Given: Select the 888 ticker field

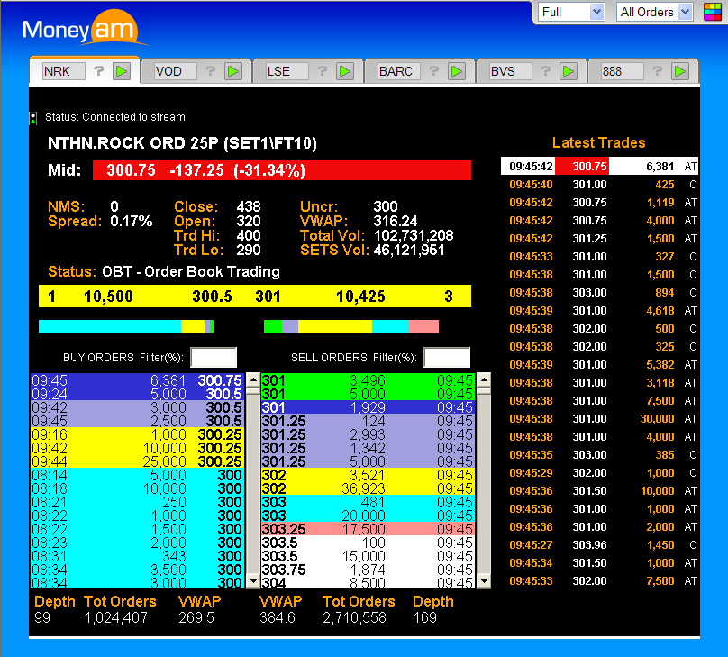Looking at the screenshot, I should point(623,71).
